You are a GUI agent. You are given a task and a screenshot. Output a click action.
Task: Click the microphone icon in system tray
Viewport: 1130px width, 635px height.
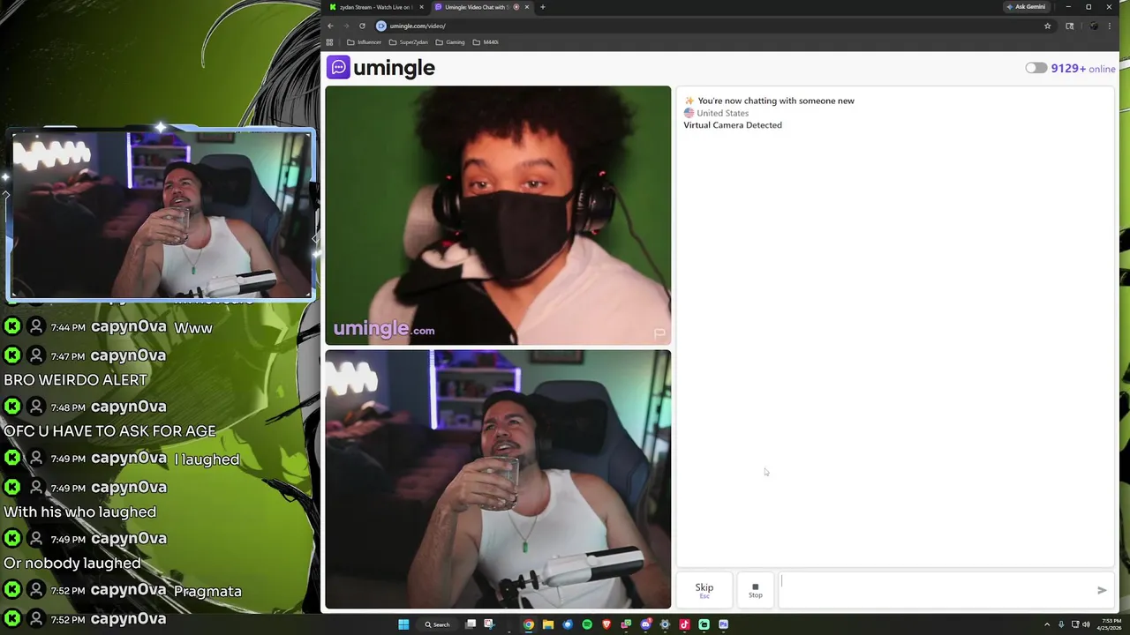click(1061, 624)
